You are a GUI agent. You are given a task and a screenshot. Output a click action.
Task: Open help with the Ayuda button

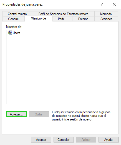(x=109, y=139)
